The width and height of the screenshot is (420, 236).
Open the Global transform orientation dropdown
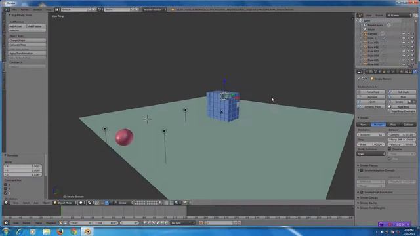[x=123, y=203]
